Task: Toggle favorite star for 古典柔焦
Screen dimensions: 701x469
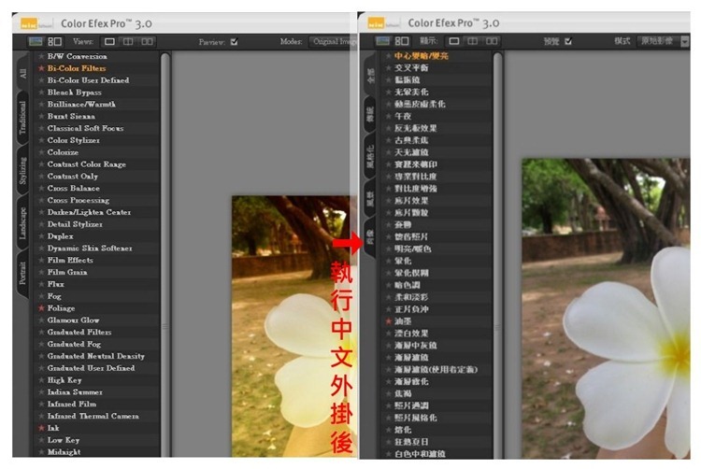Action: pyautogui.click(x=389, y=140)
